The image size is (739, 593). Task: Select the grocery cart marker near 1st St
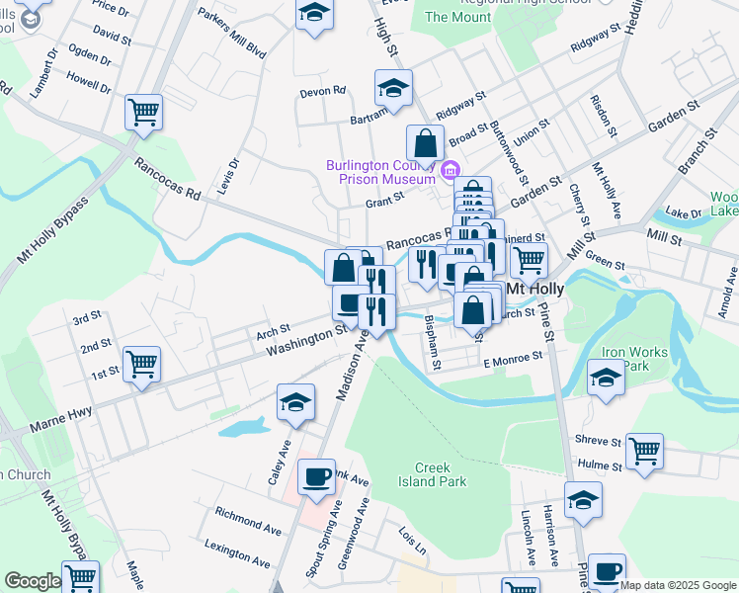pyautogui.click(x=142, y=365)
